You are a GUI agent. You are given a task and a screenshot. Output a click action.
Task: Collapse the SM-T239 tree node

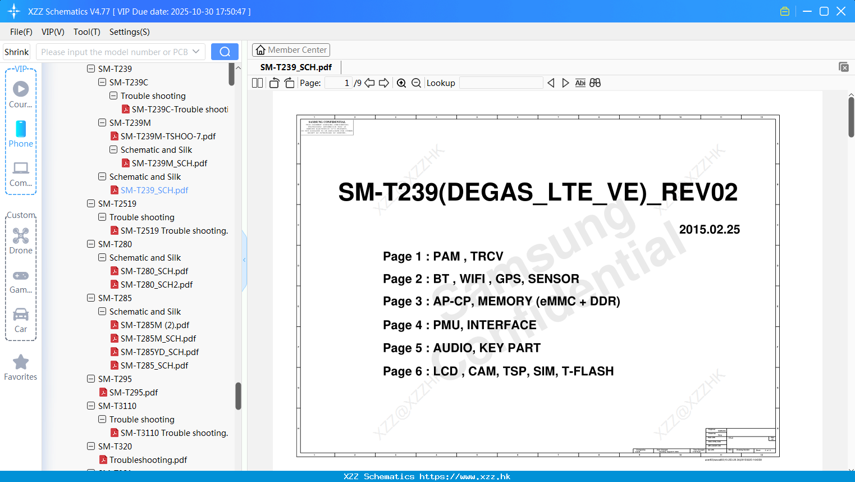(x=91, y=69)
